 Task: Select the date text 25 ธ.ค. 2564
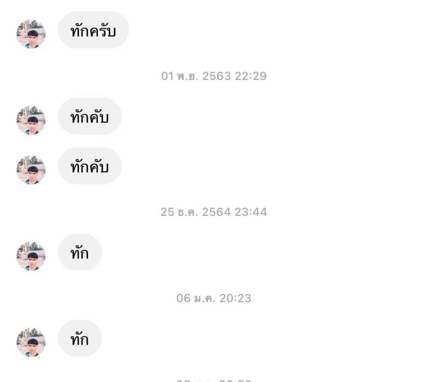(195, 212)
